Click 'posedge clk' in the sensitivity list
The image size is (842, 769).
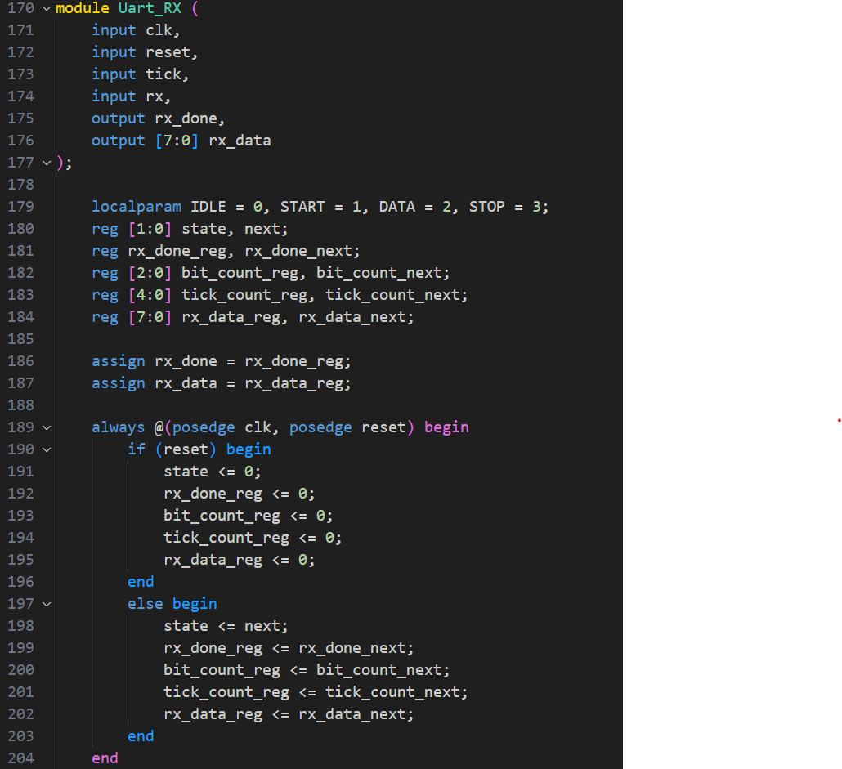[222, 427]
